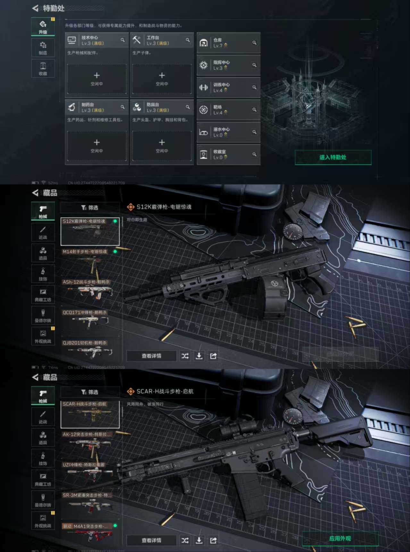410x552 pixels.
Task: Click shuffle icon under the S12K preview
Action: pyautogui.click(x=185, y=356)
